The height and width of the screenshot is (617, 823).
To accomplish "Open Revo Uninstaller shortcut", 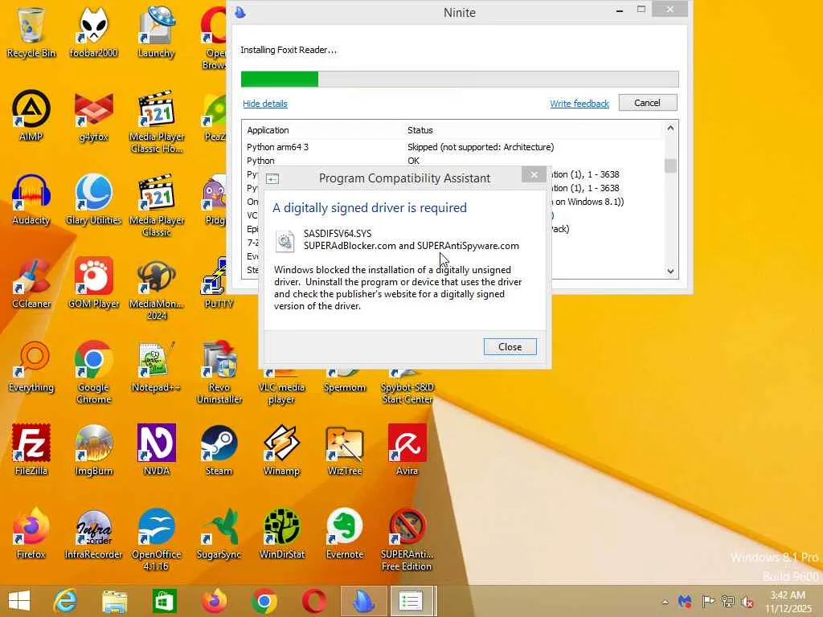I will click(x=219, y=373).
